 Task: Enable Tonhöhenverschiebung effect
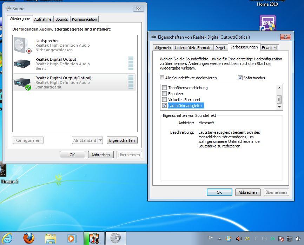tap(164, 88)
